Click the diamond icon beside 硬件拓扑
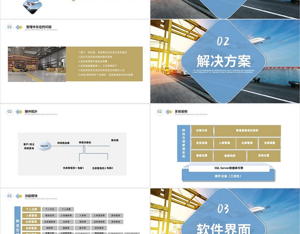Viewport: 300px width, 234px height. (19, 112)
